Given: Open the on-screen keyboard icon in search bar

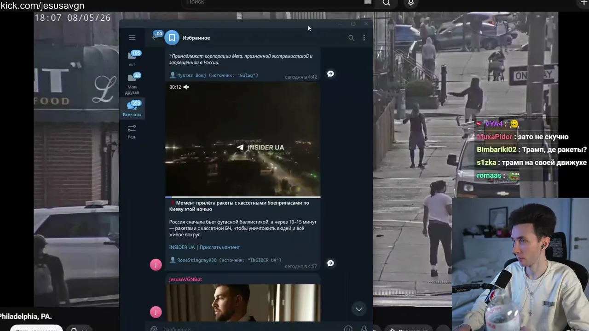Looking at the screenshot, I should (368, 2).
